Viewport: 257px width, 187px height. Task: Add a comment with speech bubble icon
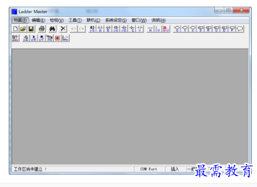click(240, 29)
